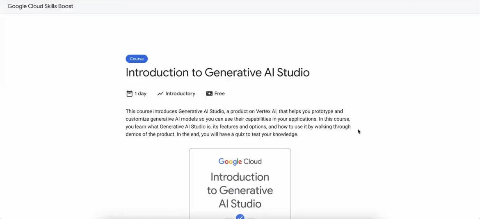
Task: Click the course description paragraph
Action: pyautogui.click(x=238, y=123)
